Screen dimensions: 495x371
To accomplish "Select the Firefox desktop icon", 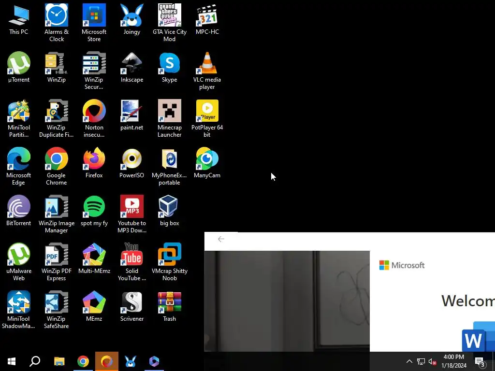I will point(94,163).
